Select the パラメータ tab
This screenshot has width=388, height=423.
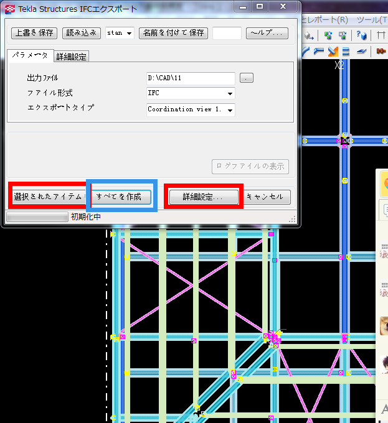point(30,55)
